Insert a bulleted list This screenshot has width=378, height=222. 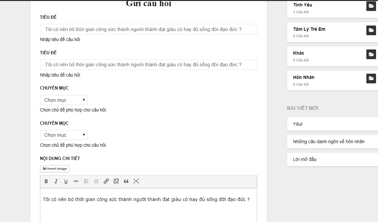(x=86, y=181)
